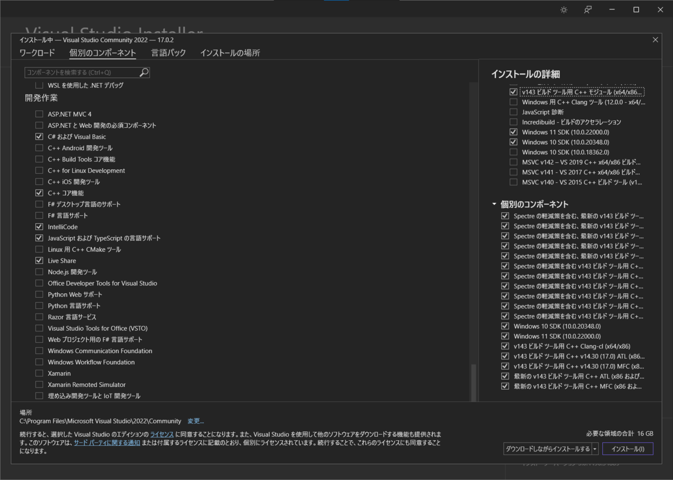Enable 埋め込み開発ツールと IoT 開発ツール
The image size is (673, 480).
[x=39, y=396]
